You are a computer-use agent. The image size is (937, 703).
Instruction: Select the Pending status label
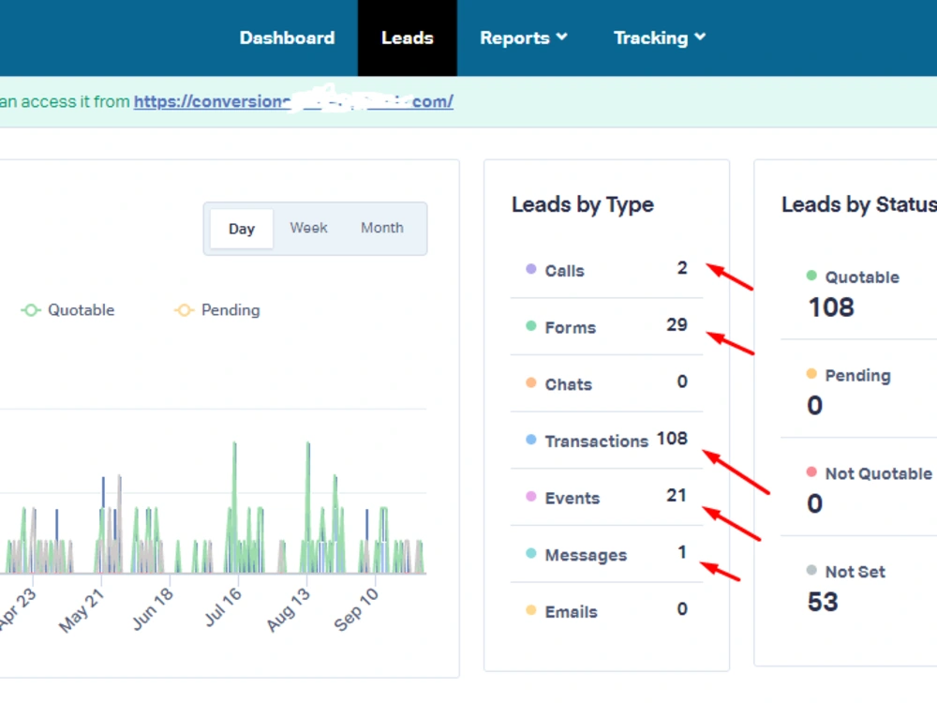pyautogui.click(x=857, y=376)
